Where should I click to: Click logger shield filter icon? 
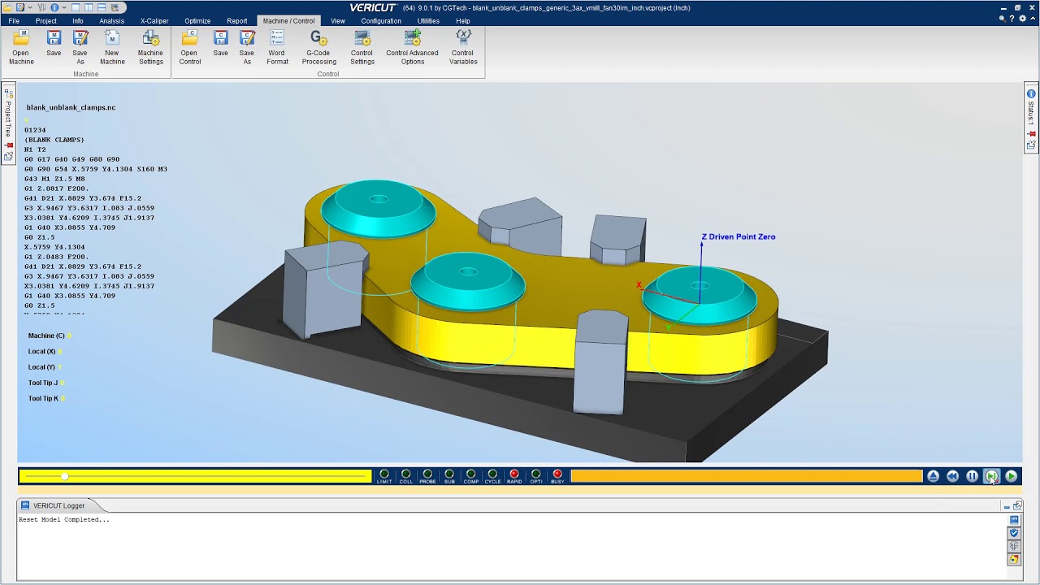[x=1014, y=533]
